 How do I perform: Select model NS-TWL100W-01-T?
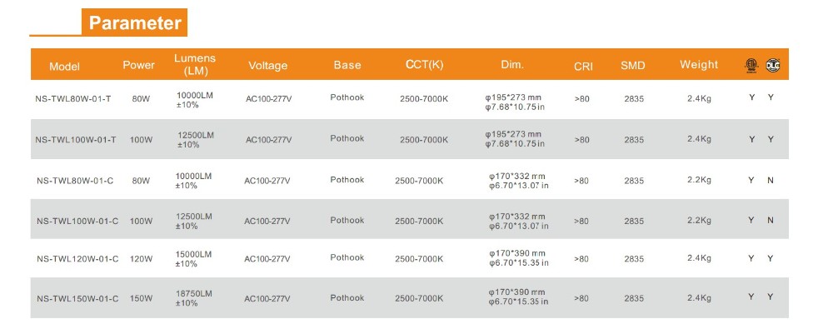coord(76,140)
